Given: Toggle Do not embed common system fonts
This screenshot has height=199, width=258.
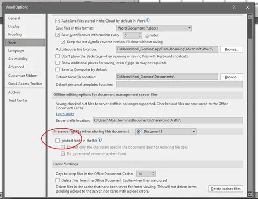Looking at the screenshot, I should tap(63, 153).
